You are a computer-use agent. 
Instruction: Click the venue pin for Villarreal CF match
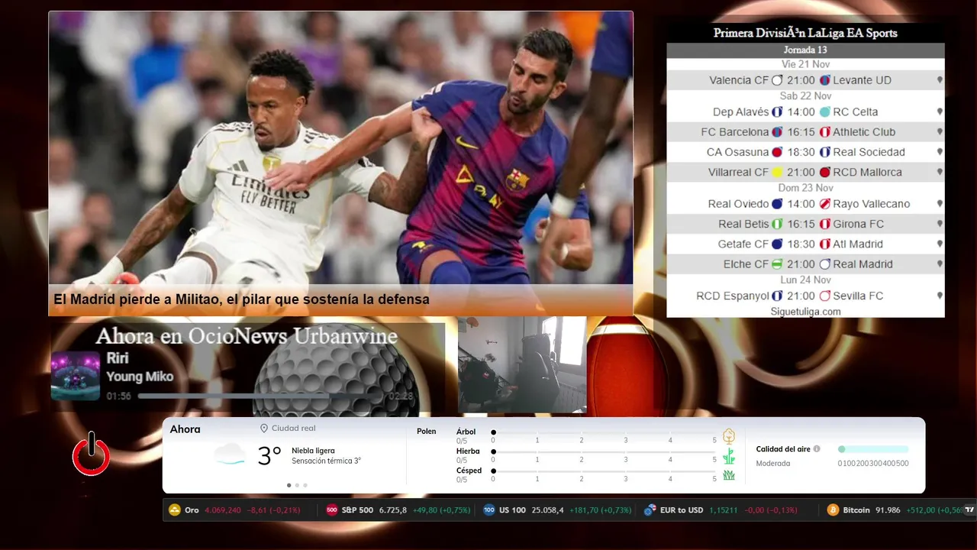[940, 173]
